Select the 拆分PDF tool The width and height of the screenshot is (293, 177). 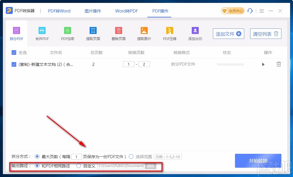pyautogui.click(x=16, y=33)
